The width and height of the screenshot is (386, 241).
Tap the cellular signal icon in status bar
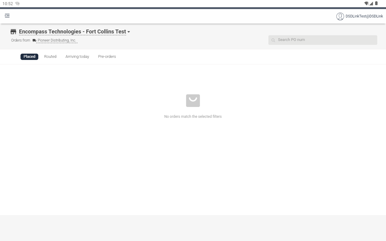[371, 4]
